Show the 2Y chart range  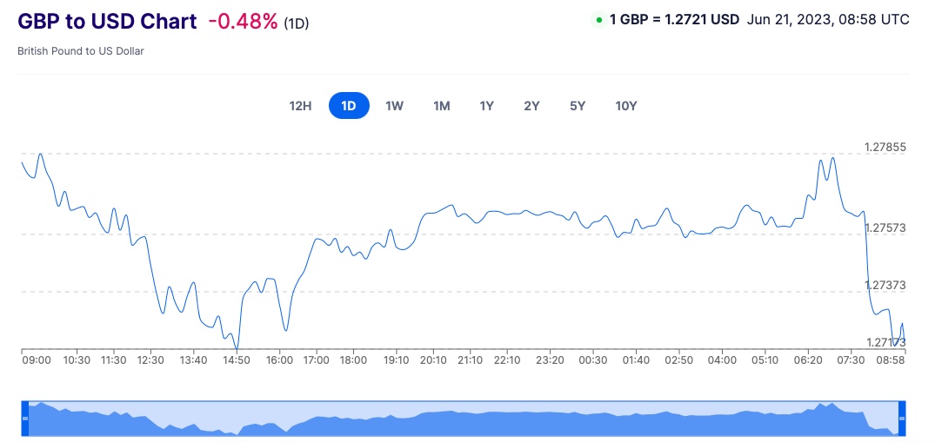[532, 106]
